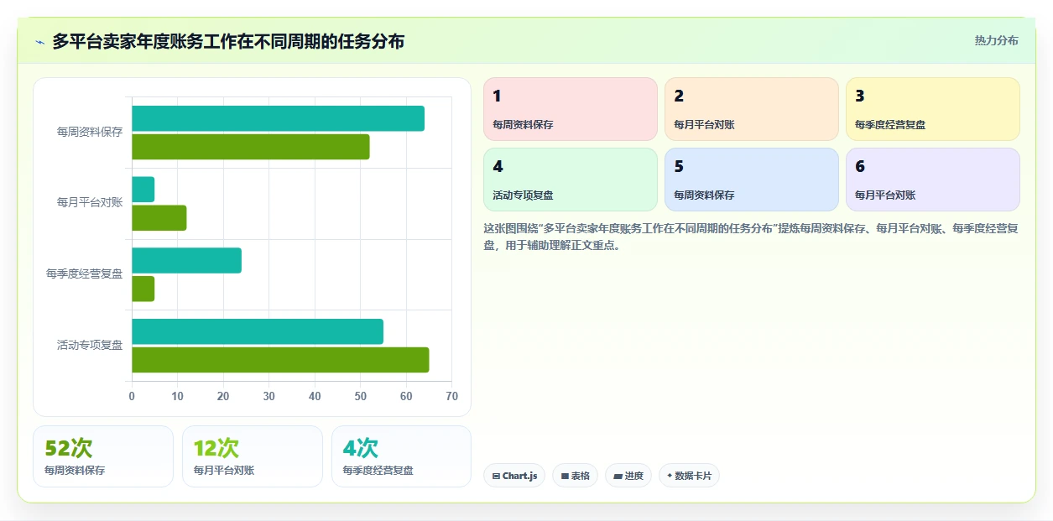Click the x-axis tick value 20
The image size is (1053, 521).
click(x=223, y=396)
